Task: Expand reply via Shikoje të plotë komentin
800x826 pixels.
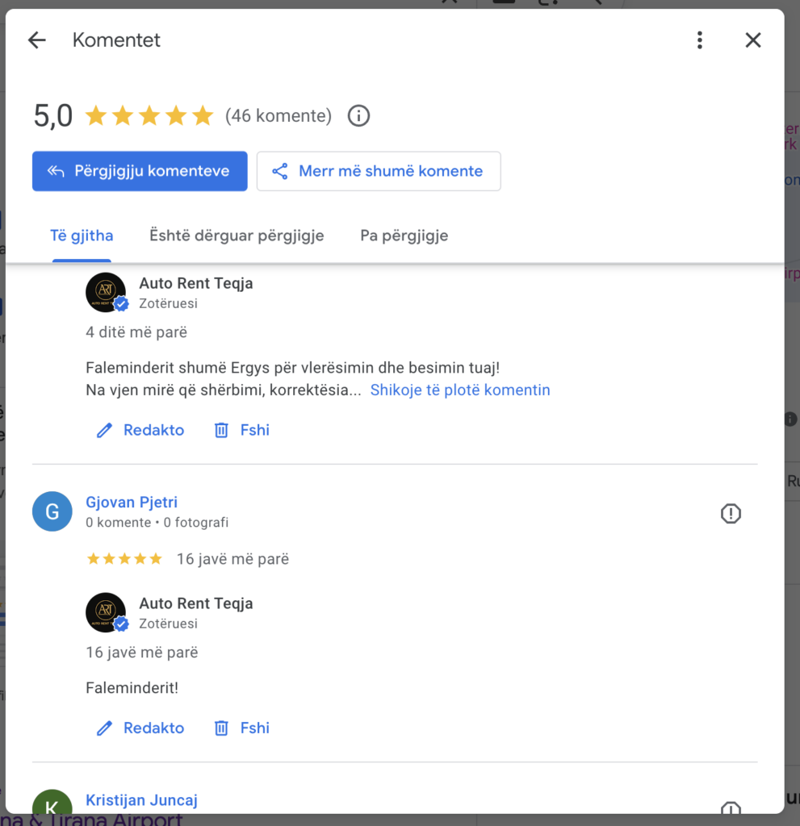Action: coord(460,390)
